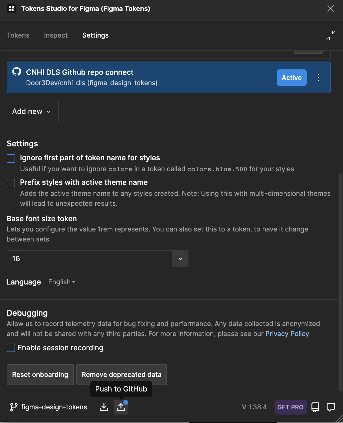343x423 pixels.
Task: Click the CNHI DLS Github repo connect title
Action: click(x=80, y=72)
